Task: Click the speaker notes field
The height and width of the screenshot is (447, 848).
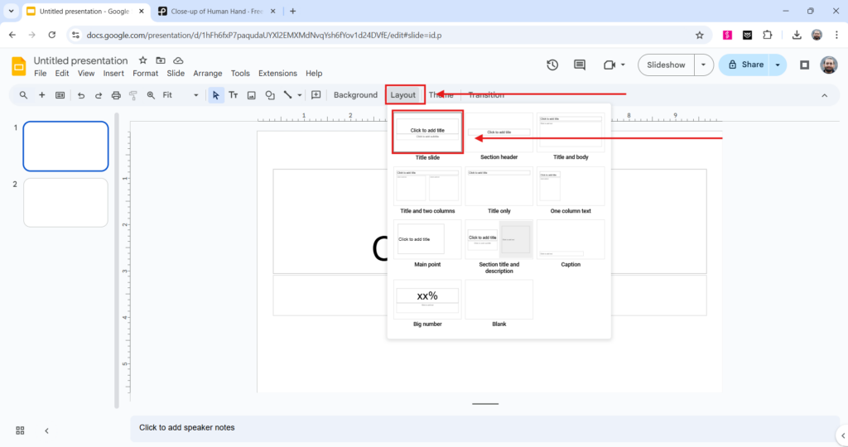Action: click(x=414, y=428)
